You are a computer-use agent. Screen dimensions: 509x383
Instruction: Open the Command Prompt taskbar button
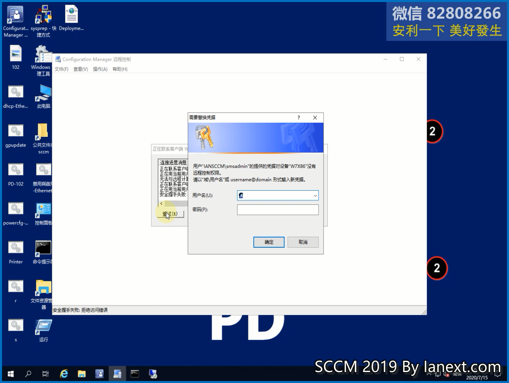tap(135, 374)
